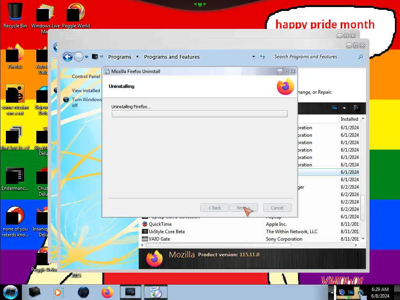
Task: Click the 'Sony Corporation' publisher cell
Action: tap(284, 239)
